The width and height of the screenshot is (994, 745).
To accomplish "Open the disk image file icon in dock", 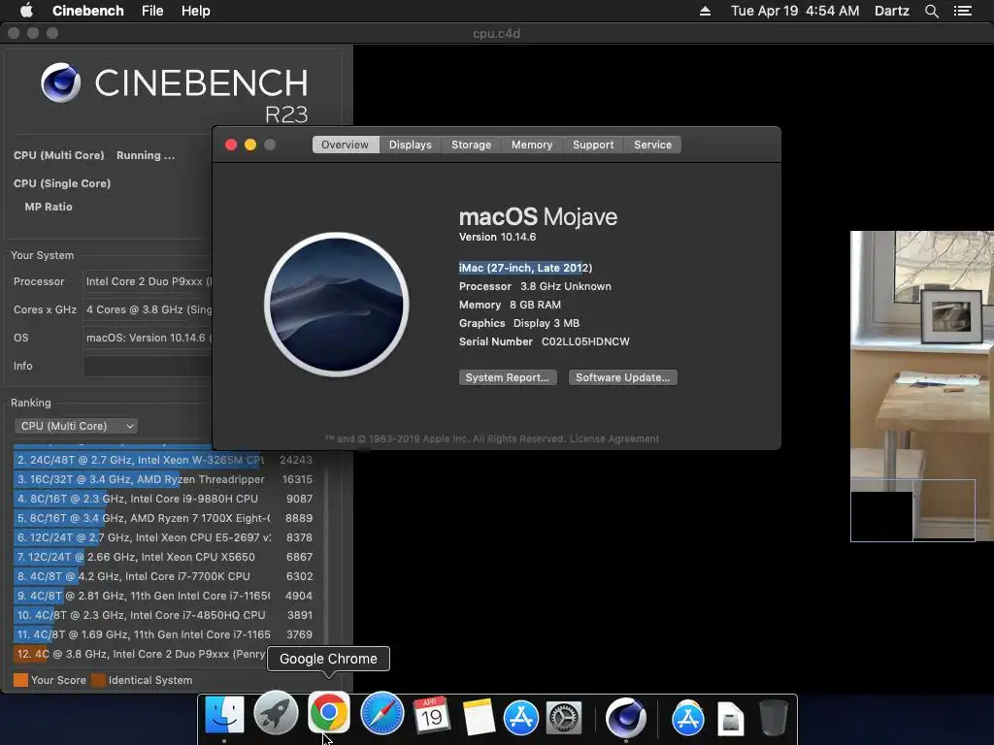I will pos(730,719).
